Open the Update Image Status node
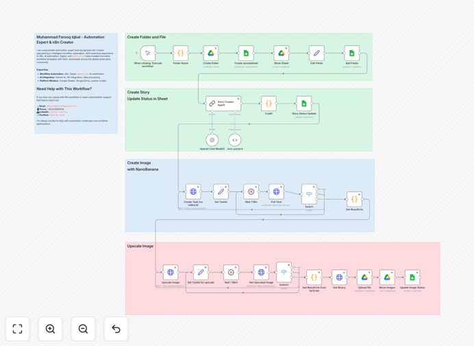 click(x=412, y=277)
